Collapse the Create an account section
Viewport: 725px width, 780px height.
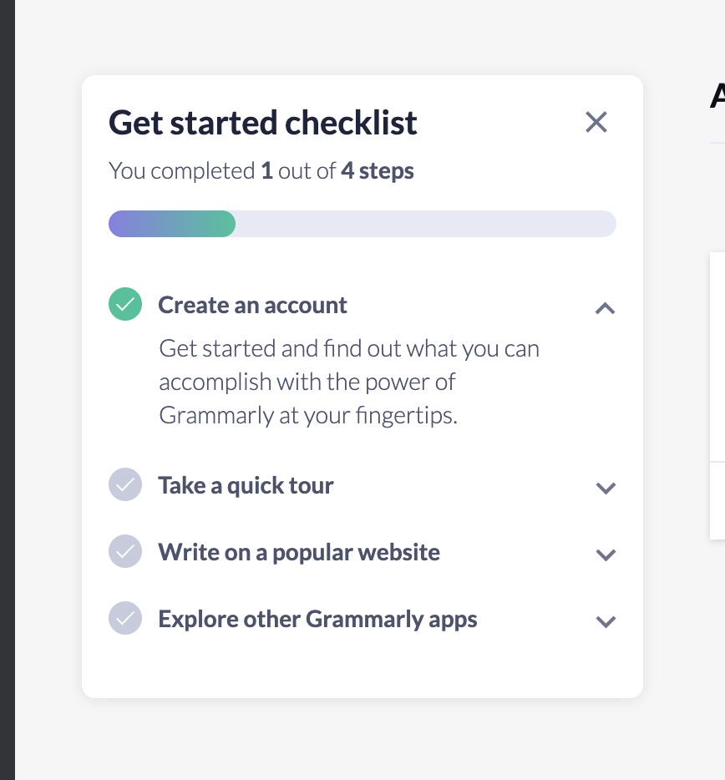point(606,308)
